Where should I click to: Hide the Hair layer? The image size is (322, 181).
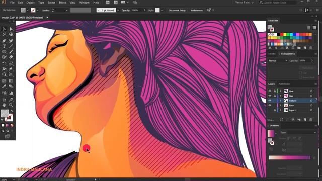coord(270,96)
